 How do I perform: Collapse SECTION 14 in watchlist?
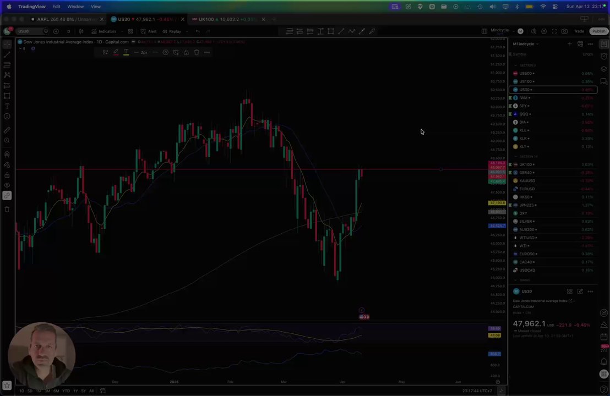tap(516, 156)
